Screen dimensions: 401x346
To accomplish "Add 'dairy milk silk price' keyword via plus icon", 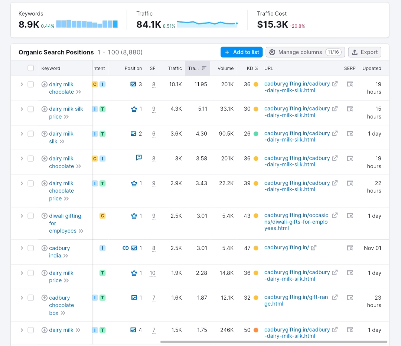I will point(45,109).
